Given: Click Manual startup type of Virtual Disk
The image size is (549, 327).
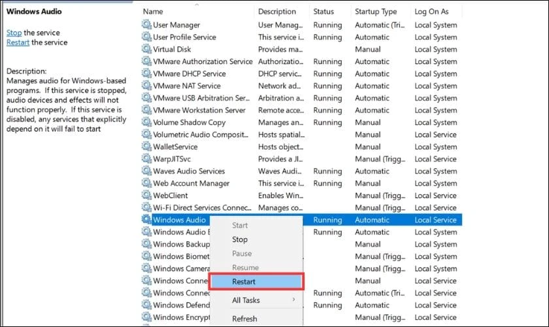Looking at the screenshot, I should click(367, 50).
